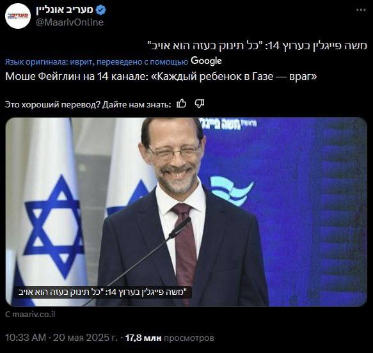Click the 17,8 млн просмотров count
The height and width of the screenshot is (353, 373).
[170, 338]
